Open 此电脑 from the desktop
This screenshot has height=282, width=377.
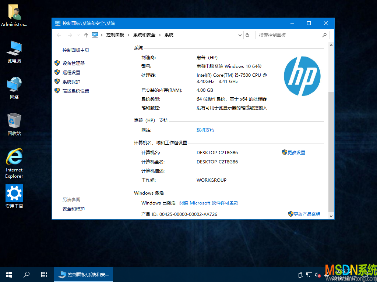tap(14, 51)
